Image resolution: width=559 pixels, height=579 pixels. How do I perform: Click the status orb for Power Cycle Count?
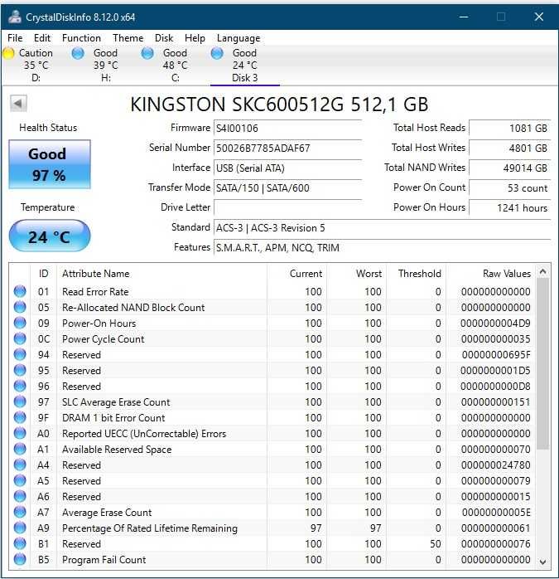[x=20, y=338]
